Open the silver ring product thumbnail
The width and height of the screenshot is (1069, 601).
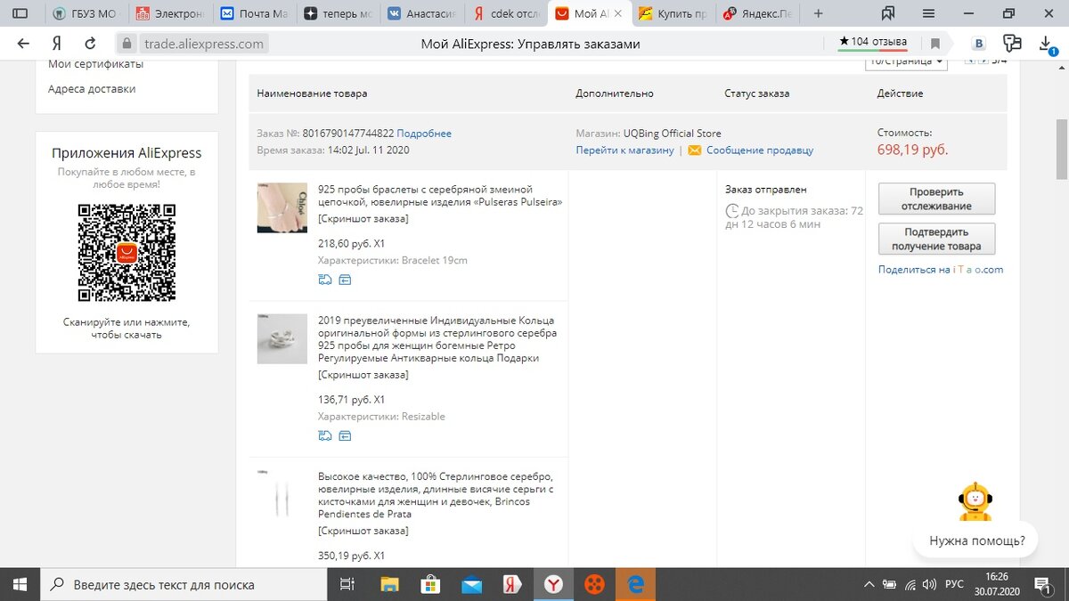coord(282,339)
